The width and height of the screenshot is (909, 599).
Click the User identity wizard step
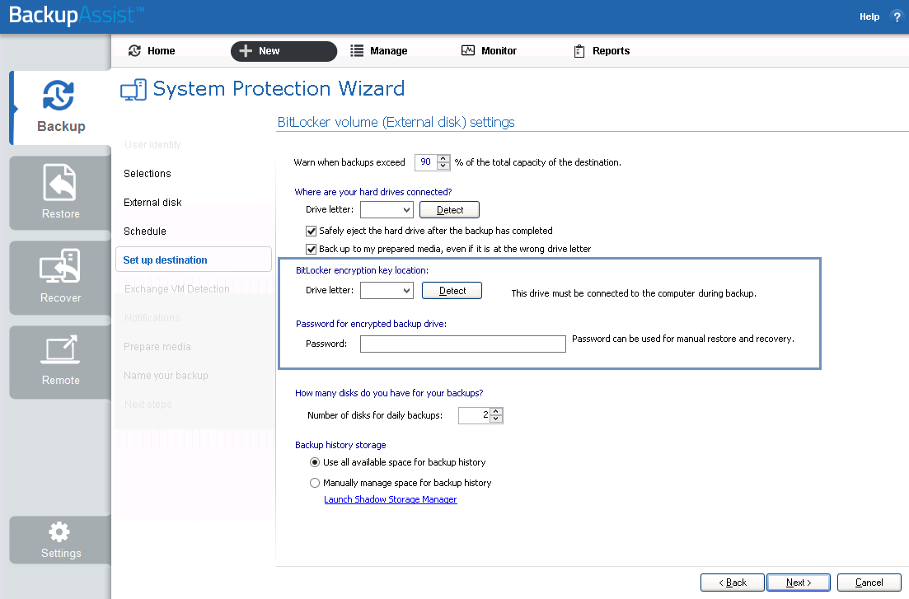152,144
